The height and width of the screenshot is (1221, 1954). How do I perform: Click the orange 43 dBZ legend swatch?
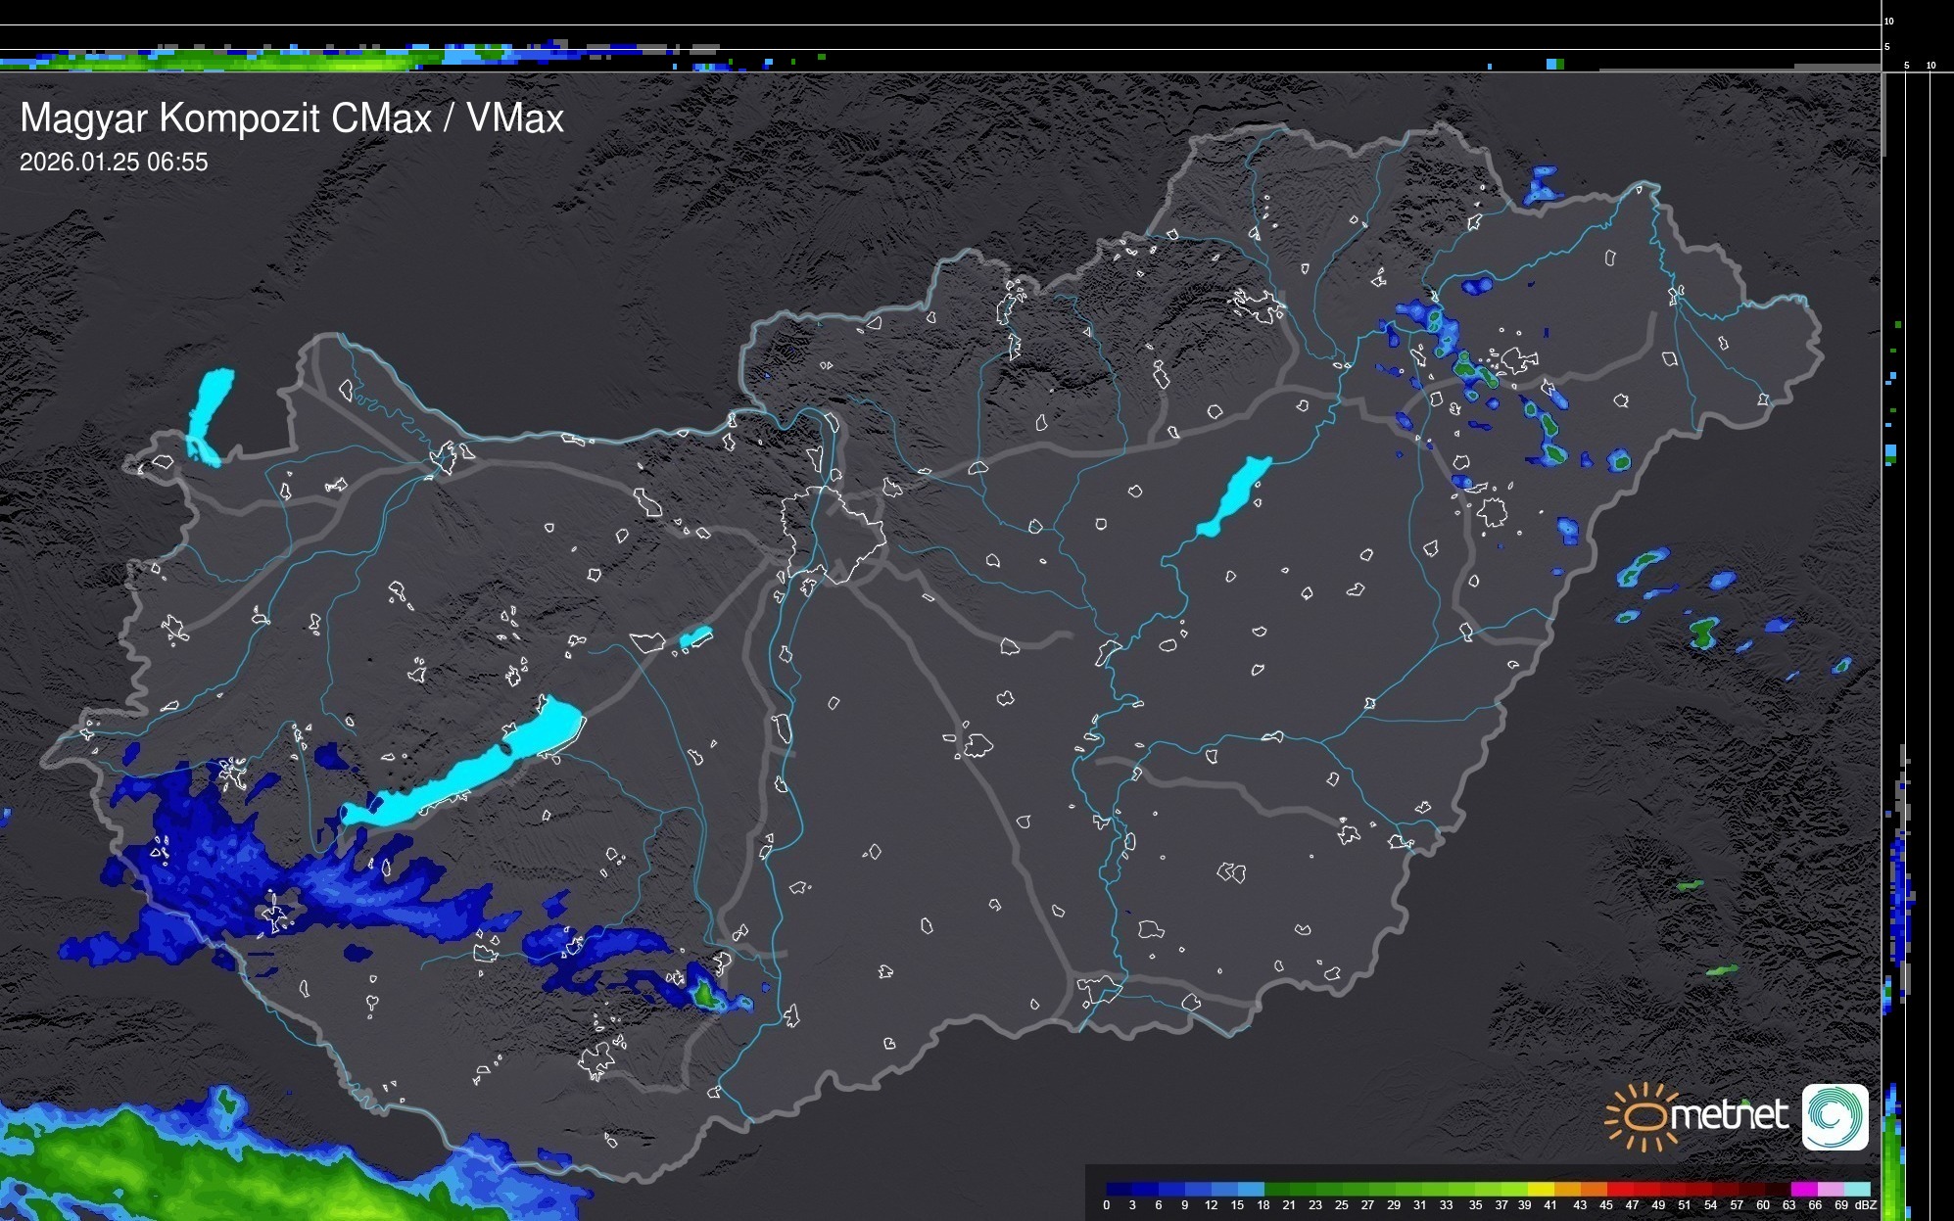(1594, 1189)
